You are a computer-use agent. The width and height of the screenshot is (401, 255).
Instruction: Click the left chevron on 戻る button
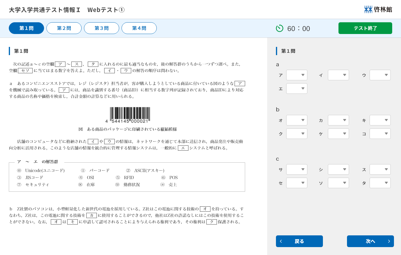point(281,241)
